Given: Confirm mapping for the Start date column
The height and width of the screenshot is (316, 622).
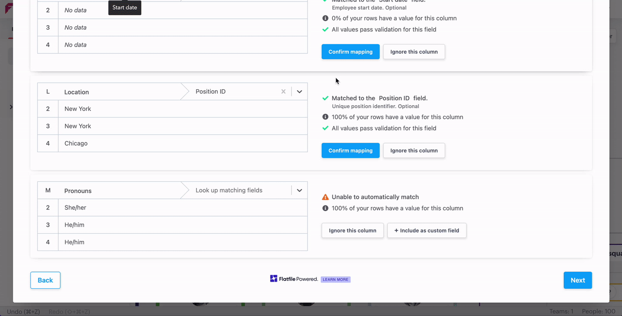Looking at the screenshot, I should (x=350, y=52).
